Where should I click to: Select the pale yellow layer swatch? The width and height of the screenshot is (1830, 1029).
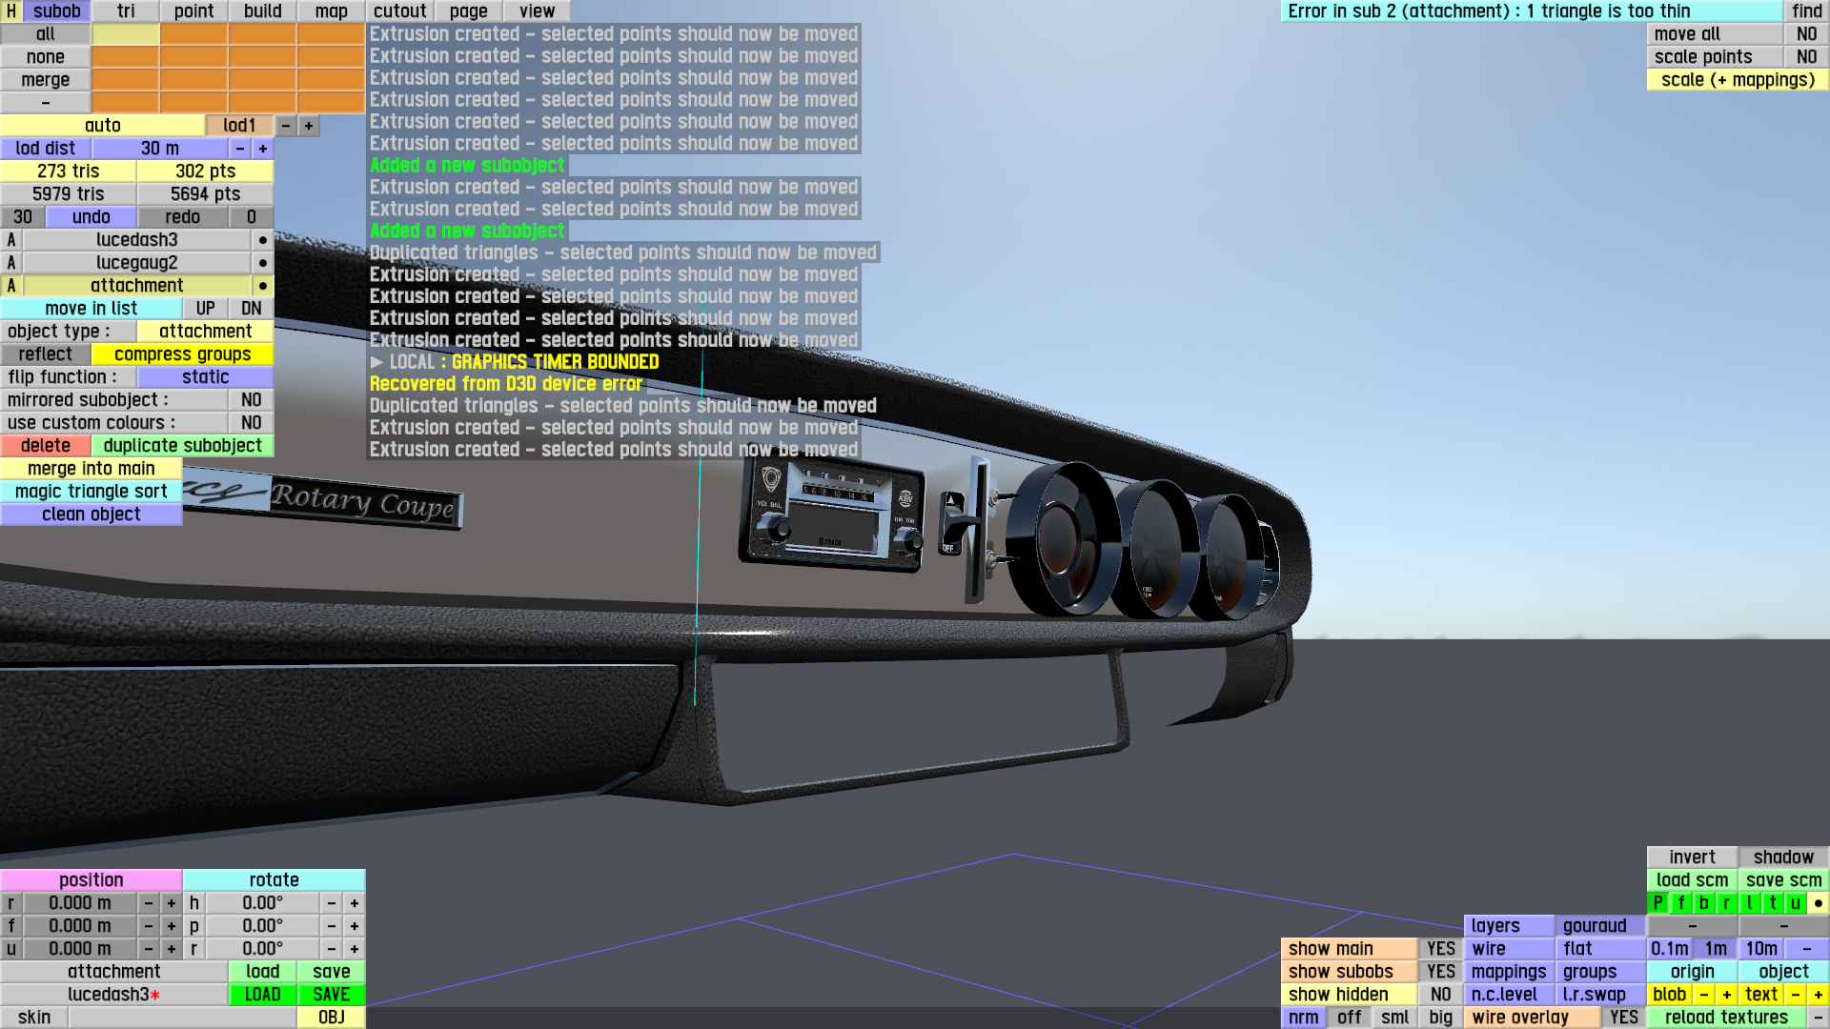(x=126, y=34)
